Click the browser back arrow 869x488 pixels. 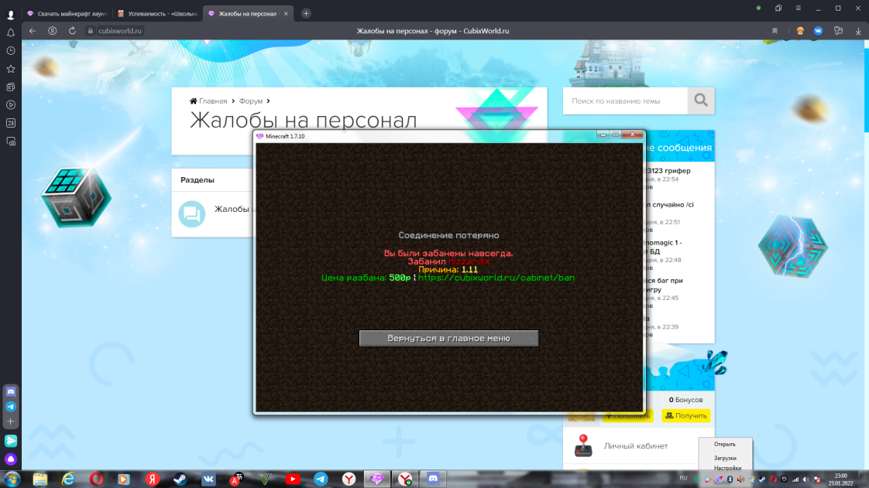pyautogui.click(x=33, y=31)
